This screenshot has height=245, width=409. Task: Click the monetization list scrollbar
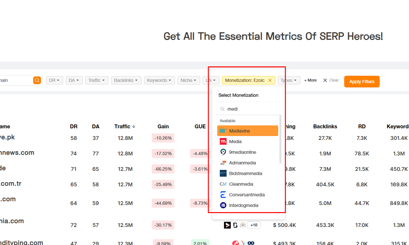coord(280,139)
